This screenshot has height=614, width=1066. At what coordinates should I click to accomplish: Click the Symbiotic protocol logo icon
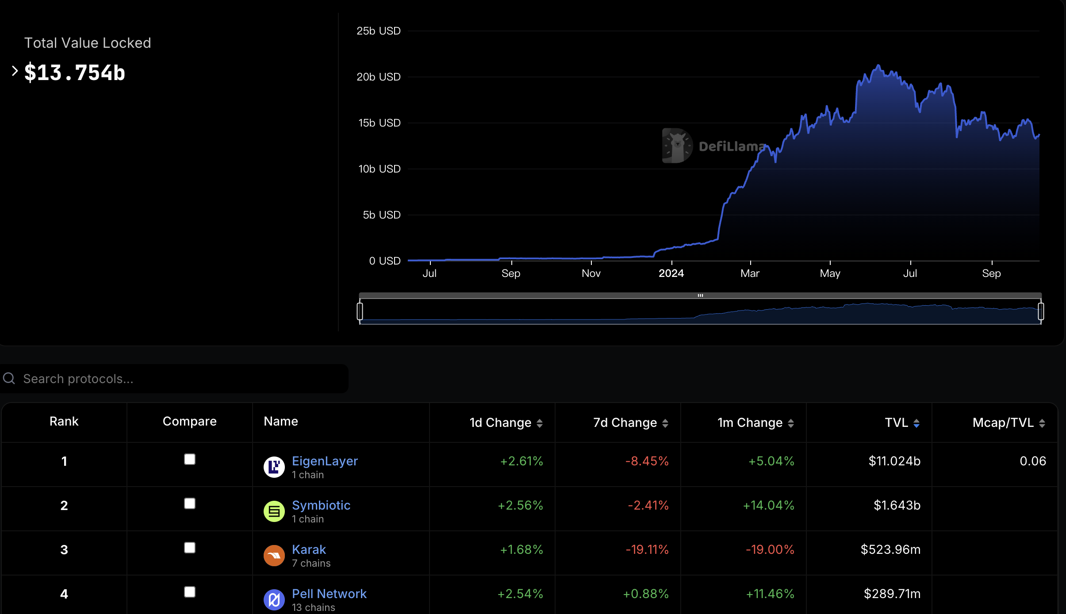274,511
